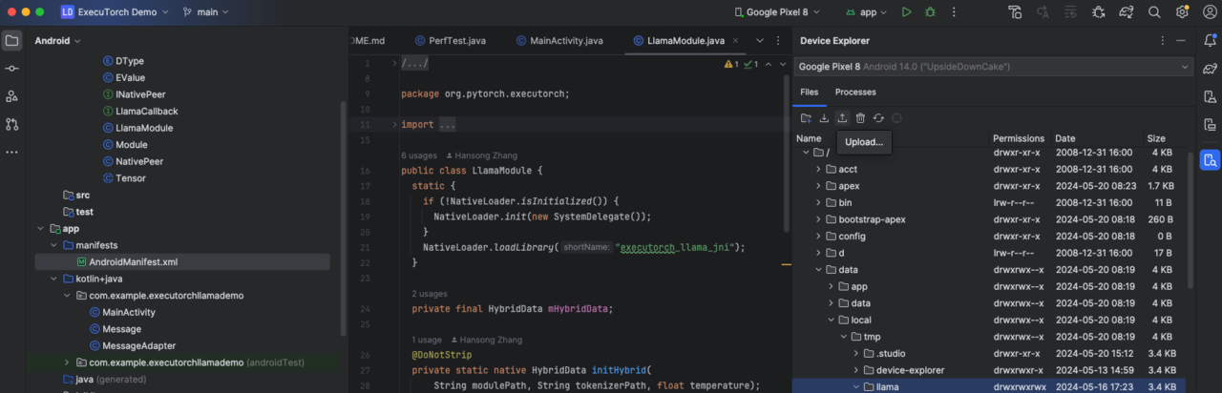Switch to the Processes tab
The width and height of the screenshot is (1222, 393).
tap(855, 92)
